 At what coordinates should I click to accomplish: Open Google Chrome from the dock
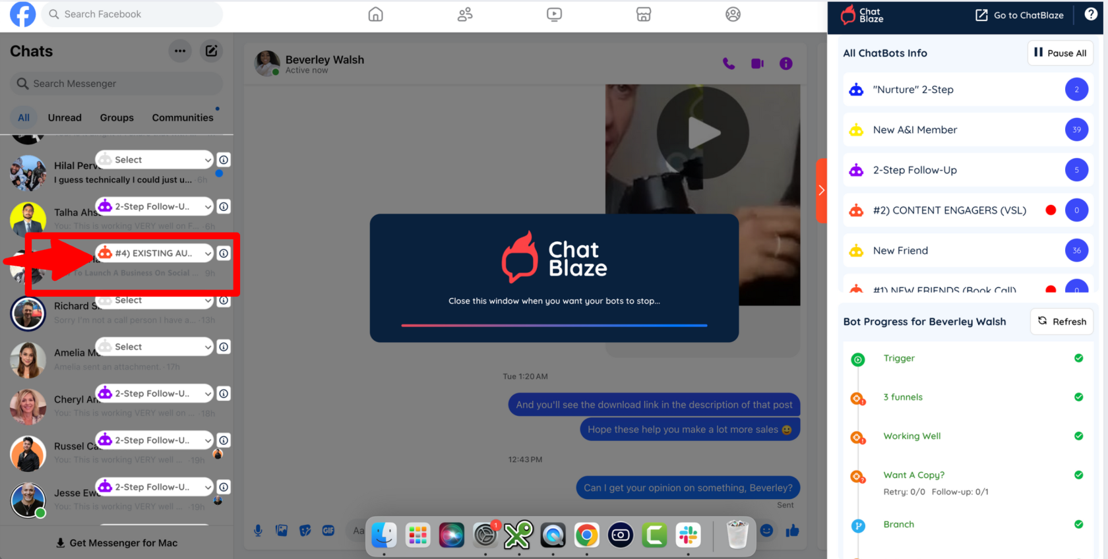click(586, 535)
